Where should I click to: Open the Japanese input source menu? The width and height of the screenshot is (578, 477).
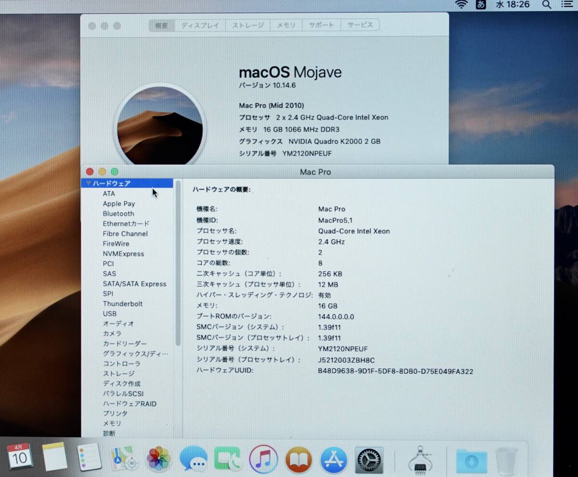pyautogui.click(x=481, y=4)
